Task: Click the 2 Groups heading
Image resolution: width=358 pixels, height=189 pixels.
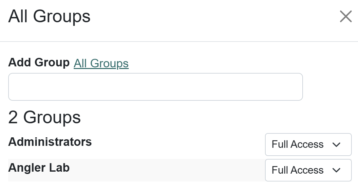Action: click(44, 117)
